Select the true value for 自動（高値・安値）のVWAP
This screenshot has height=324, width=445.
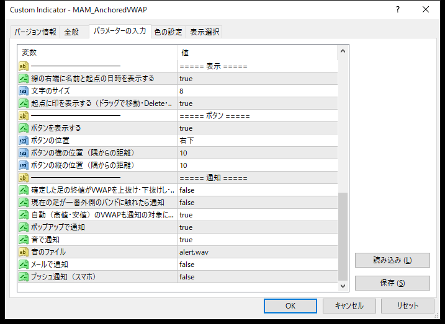258,215
